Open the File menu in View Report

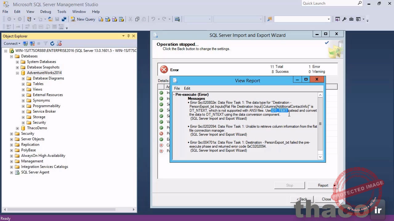click(x=177, y=88)
